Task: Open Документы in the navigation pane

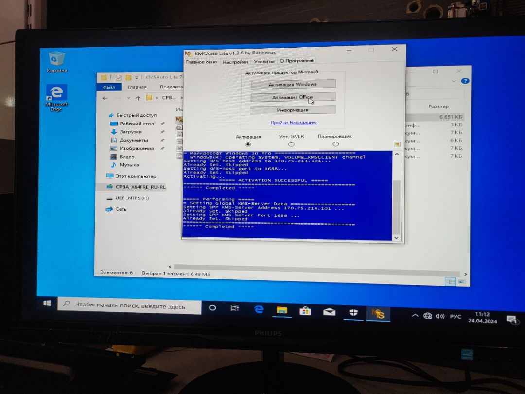Action: [x=130, y=140]
